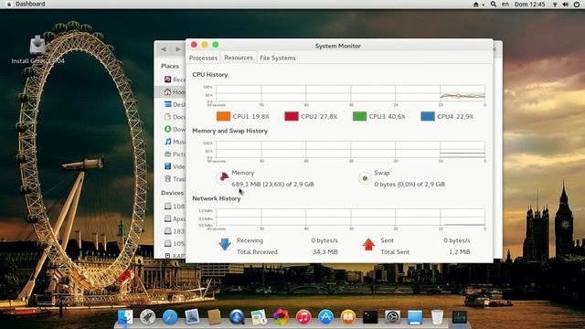This screenshot has height=329, width=585.
Task: Click System Monitor icon in dock
Action: (459, 317)
